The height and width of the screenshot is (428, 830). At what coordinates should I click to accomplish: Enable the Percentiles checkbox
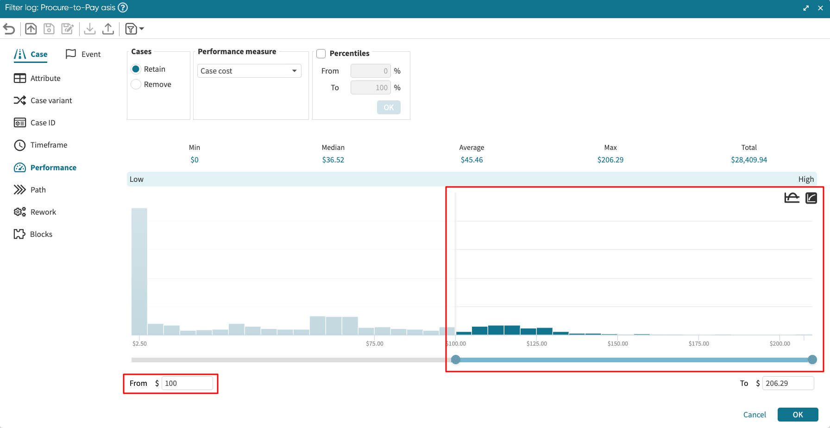[x=321, y=54]
